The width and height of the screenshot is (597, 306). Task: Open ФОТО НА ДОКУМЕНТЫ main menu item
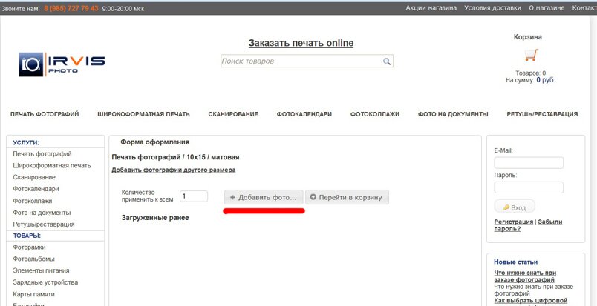point(453,114)
